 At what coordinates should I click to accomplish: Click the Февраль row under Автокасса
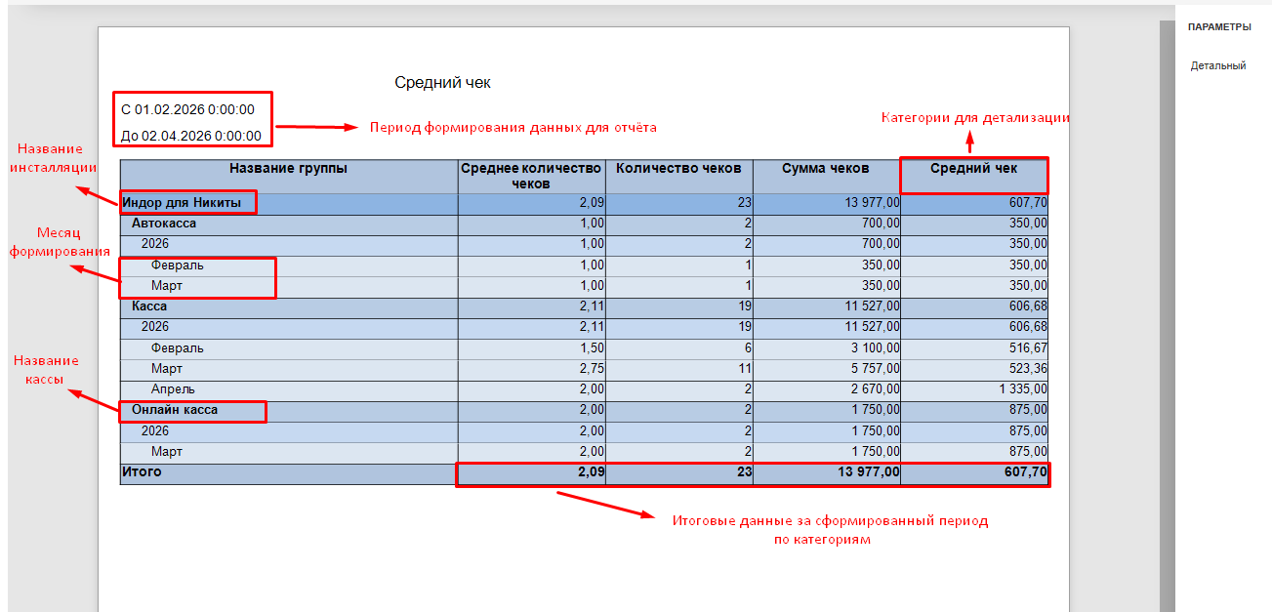178,265
